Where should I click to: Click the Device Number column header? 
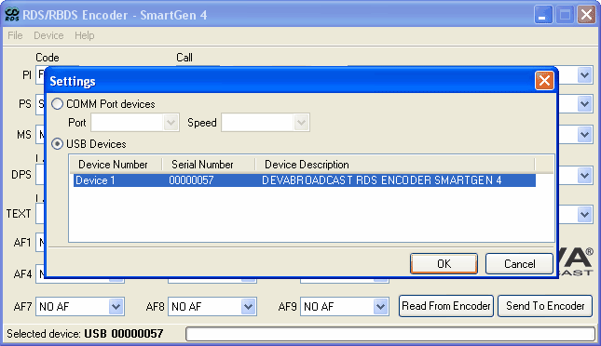[x=116, y=165]
